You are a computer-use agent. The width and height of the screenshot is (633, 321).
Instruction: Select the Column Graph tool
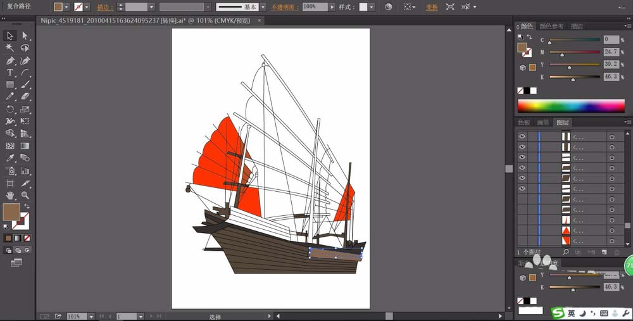pos(25,171)
